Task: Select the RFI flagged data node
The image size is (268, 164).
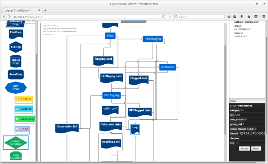Action: click(x=140, y=112)
